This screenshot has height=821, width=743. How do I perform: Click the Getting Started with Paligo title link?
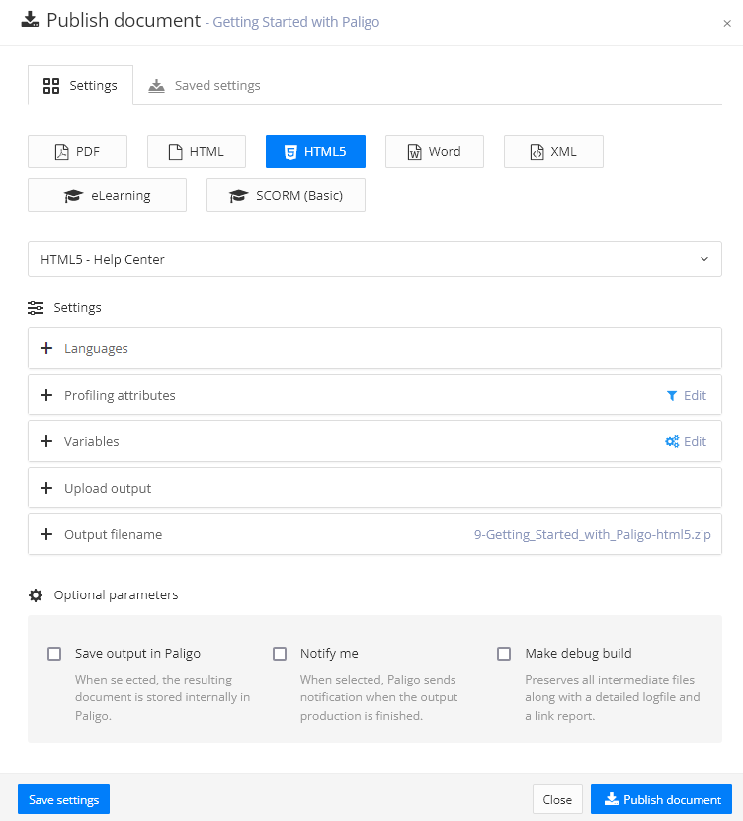coord(296,22)
